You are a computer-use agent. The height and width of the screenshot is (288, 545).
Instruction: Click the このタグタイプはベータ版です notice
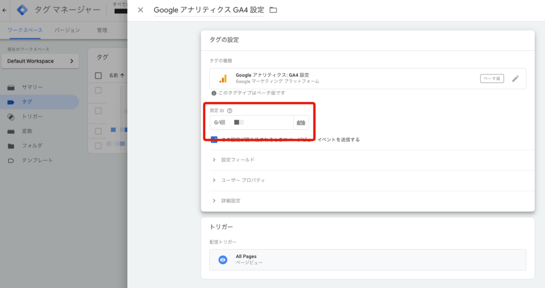point(252,93)
